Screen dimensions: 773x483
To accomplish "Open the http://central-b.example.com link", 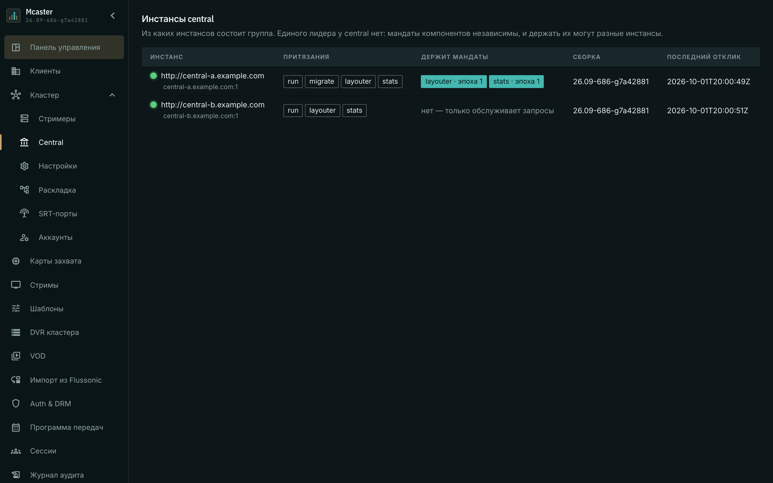I will click(212, 105).
